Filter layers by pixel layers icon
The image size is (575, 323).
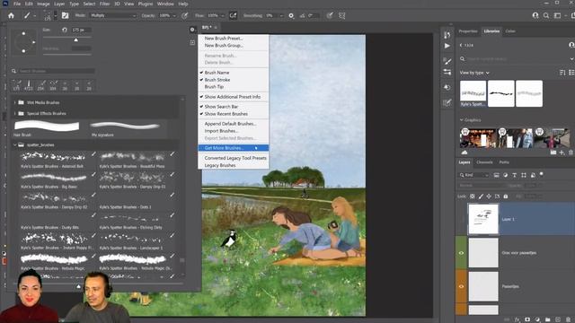click(497, 176)
